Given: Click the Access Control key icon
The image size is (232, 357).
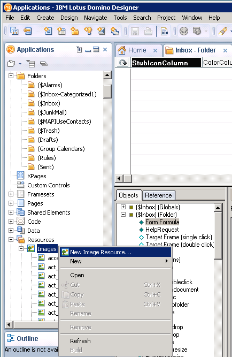Looking at the screenshot, I should pyautogui.click(x=28, y=31).
